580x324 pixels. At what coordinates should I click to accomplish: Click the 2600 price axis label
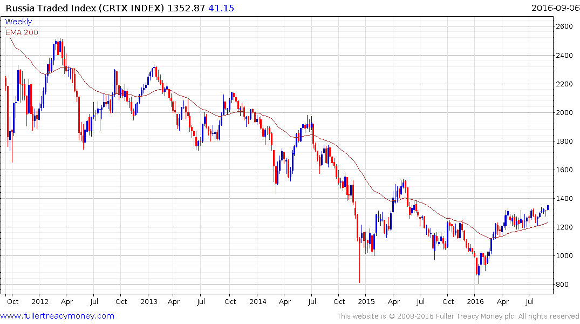(564, 26)
